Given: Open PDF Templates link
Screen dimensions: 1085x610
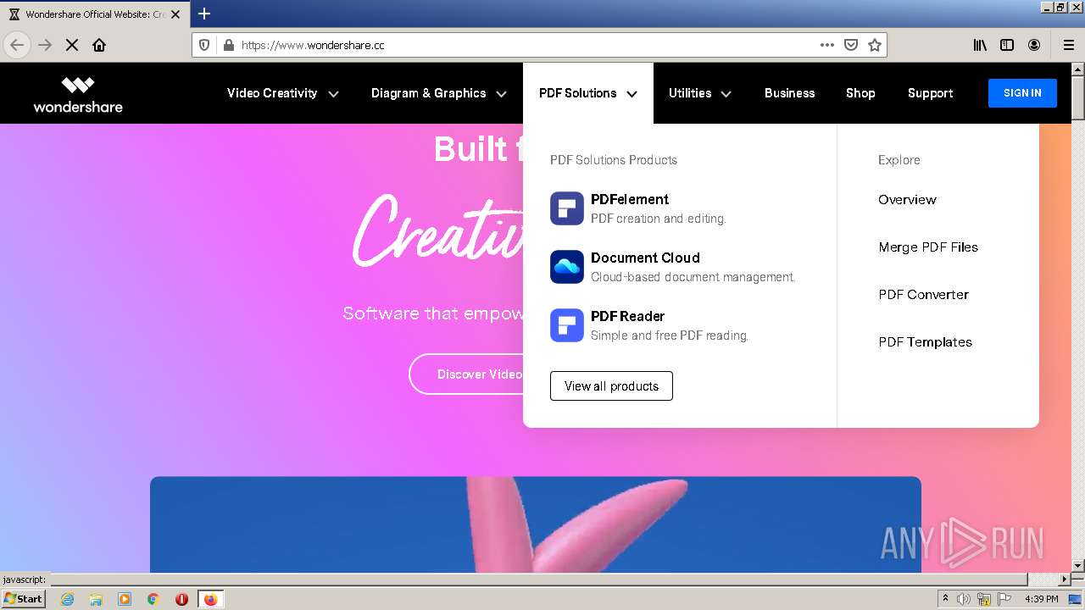Looking at the screenshot, I should point(925,342).
